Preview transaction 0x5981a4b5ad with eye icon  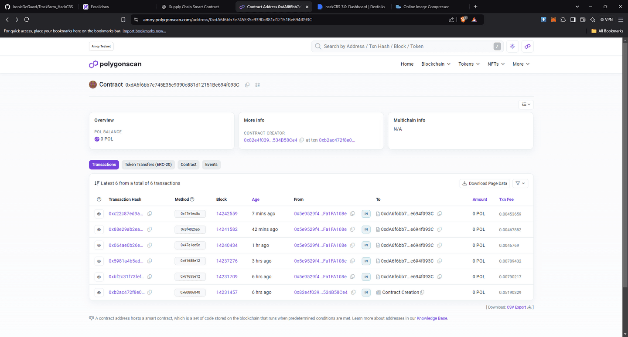99,261
